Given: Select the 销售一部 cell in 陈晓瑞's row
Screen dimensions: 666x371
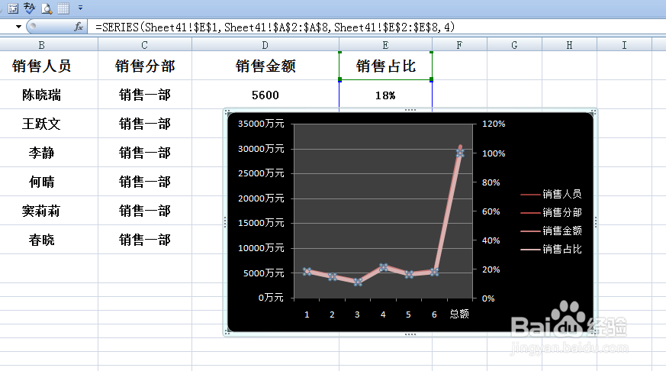Looking at the screenshot, I should click(145, 95).
